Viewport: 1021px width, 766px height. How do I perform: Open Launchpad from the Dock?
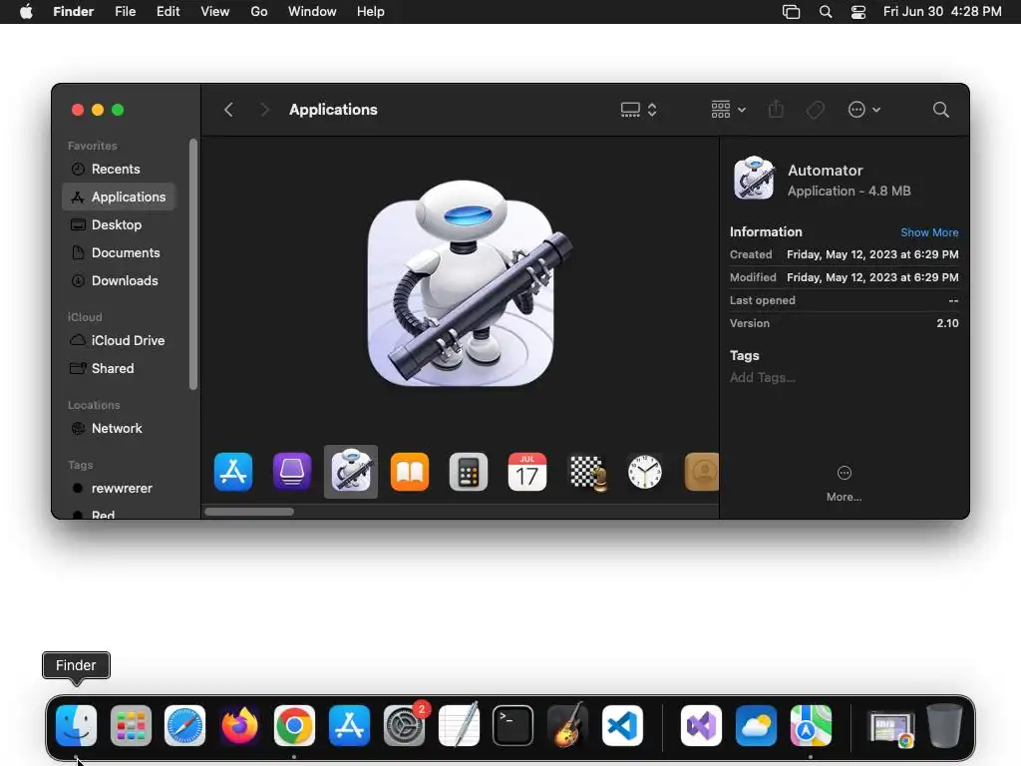point(131,725)
